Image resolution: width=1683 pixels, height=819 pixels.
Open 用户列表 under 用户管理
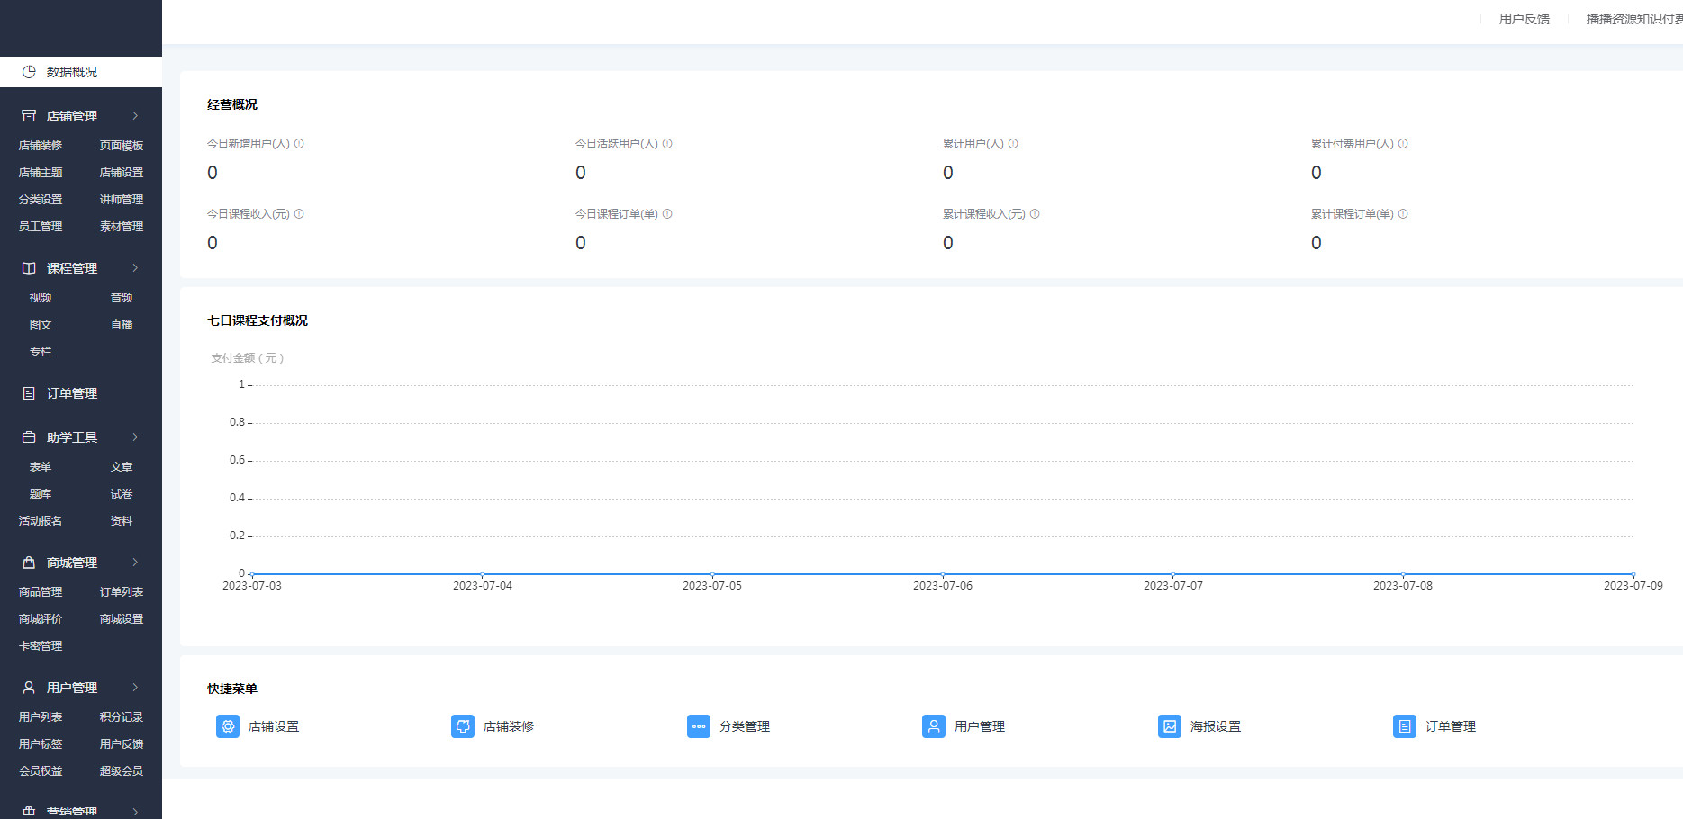41,717
